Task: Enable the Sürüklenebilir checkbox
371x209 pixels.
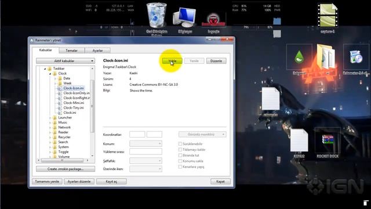Action: (180, 144)
